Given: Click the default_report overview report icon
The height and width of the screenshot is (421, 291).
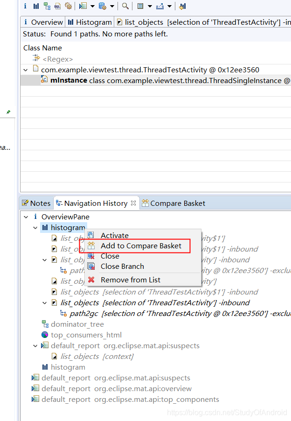Looking at the screenshot, I should point(35,388).
